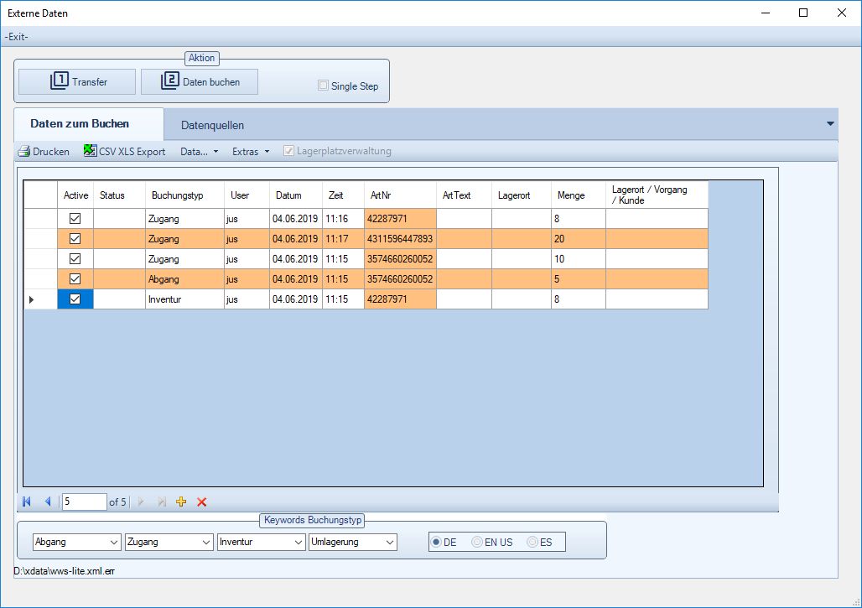
Task: Click the Daten buchen step 2 icon
Action: click(x=170, y=81)
